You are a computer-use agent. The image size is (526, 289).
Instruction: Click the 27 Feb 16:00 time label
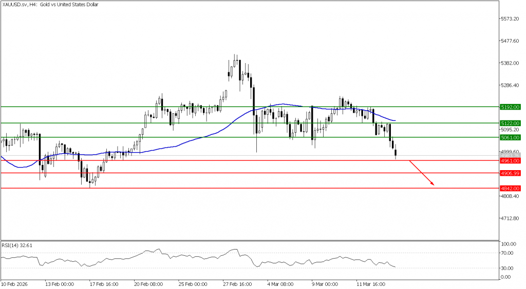237,283
